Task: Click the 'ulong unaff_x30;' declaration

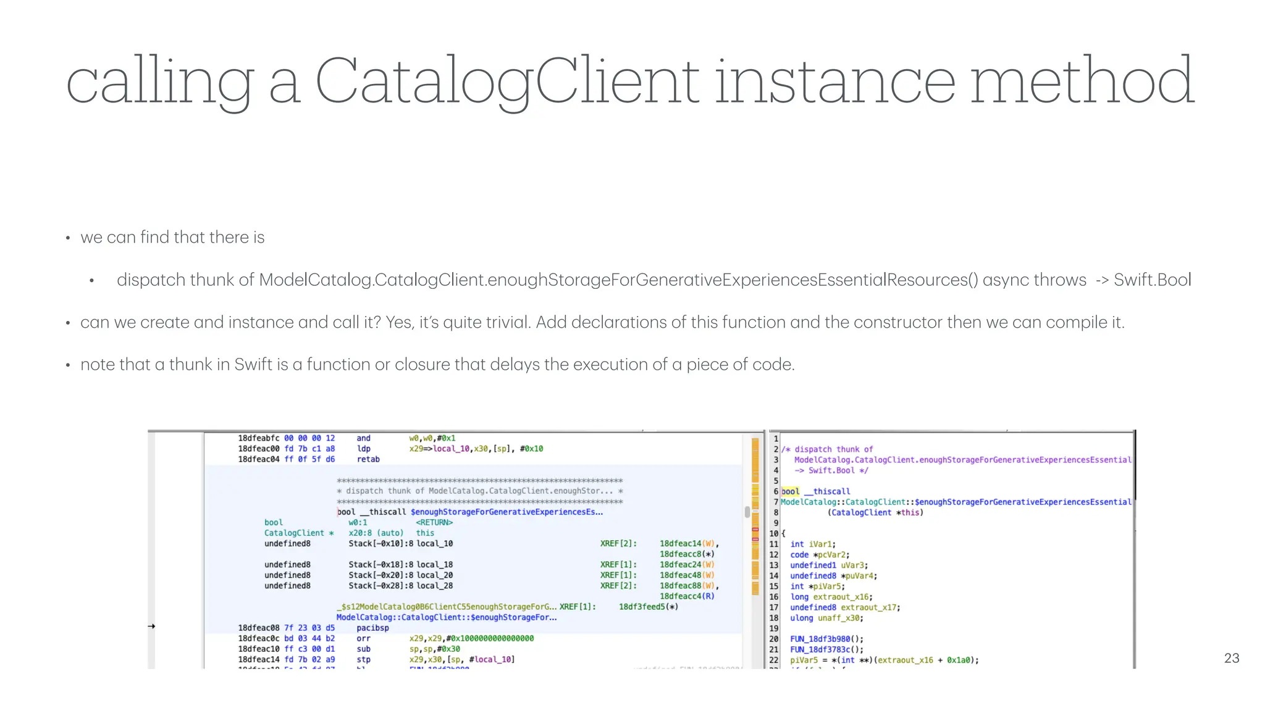Action: (827, 618)
